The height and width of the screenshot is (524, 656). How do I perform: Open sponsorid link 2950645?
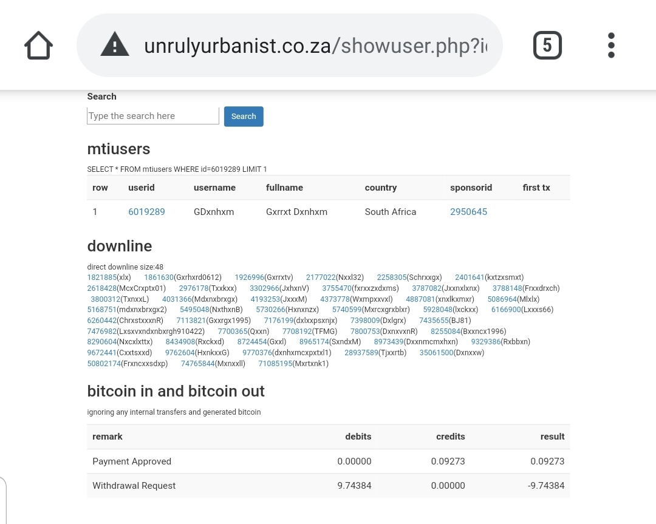[x=468, y=212]
